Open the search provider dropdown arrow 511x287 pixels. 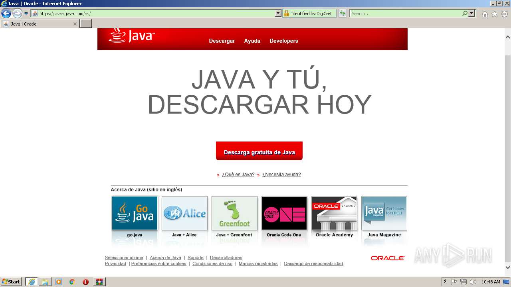[x=471, y=13]
